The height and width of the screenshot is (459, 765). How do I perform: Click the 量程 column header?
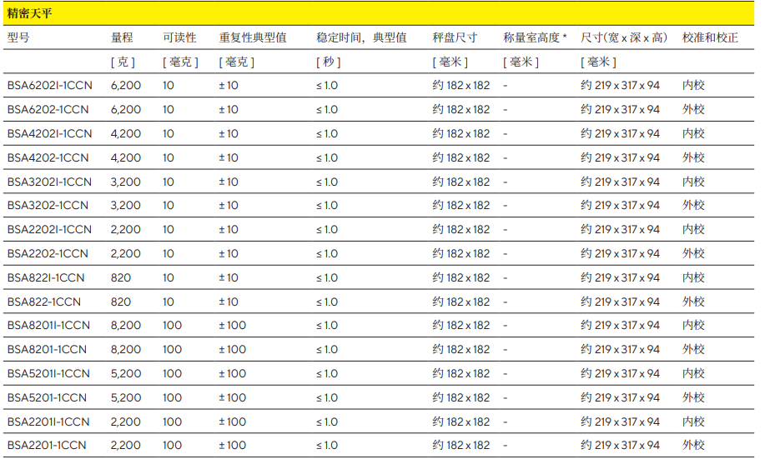[122, 37]
